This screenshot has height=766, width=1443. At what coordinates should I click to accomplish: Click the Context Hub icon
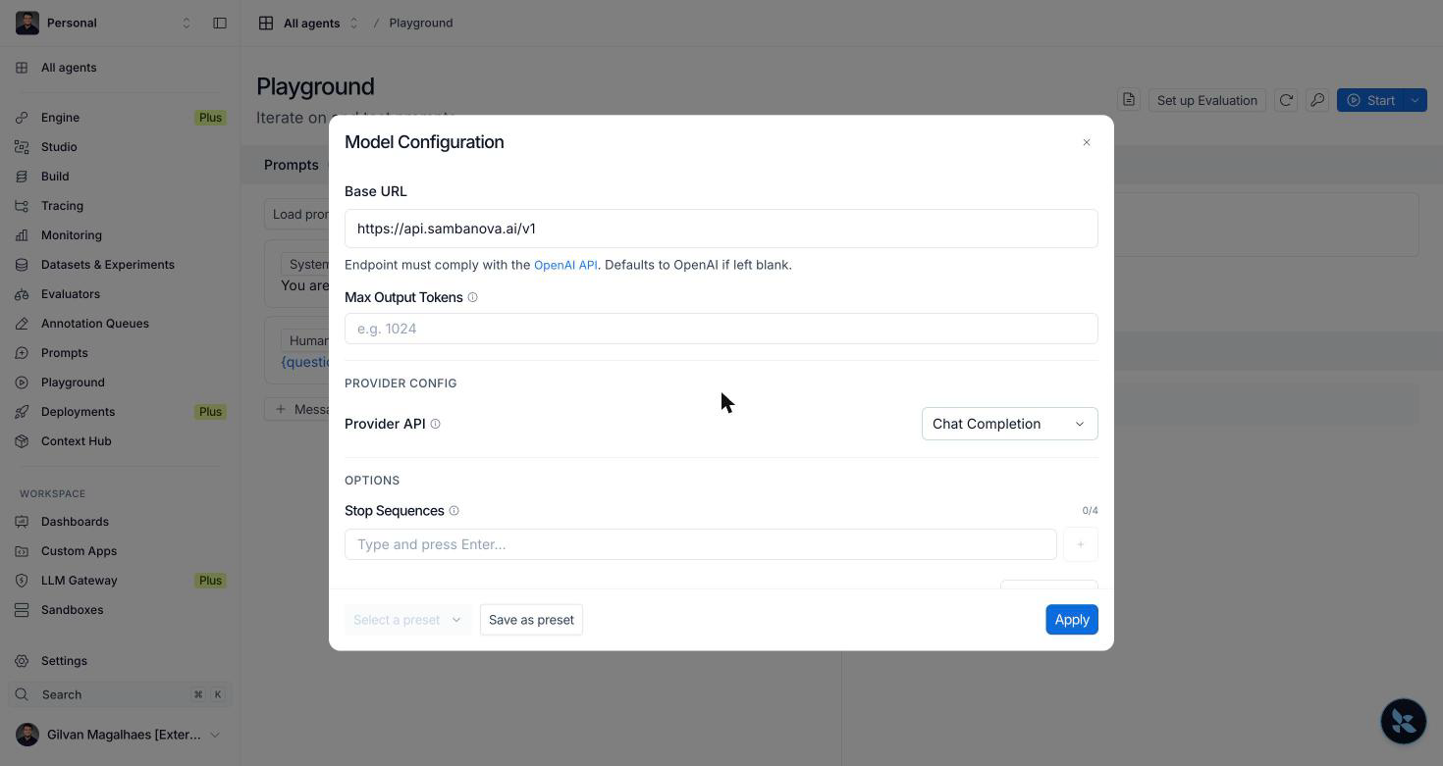point(22,441)
